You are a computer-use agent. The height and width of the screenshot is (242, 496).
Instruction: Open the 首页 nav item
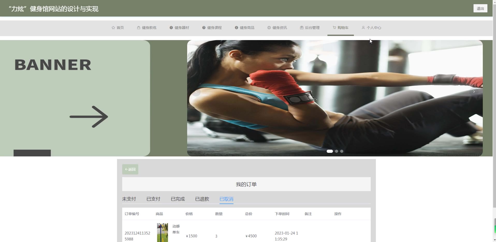click(x=118, y=28)
